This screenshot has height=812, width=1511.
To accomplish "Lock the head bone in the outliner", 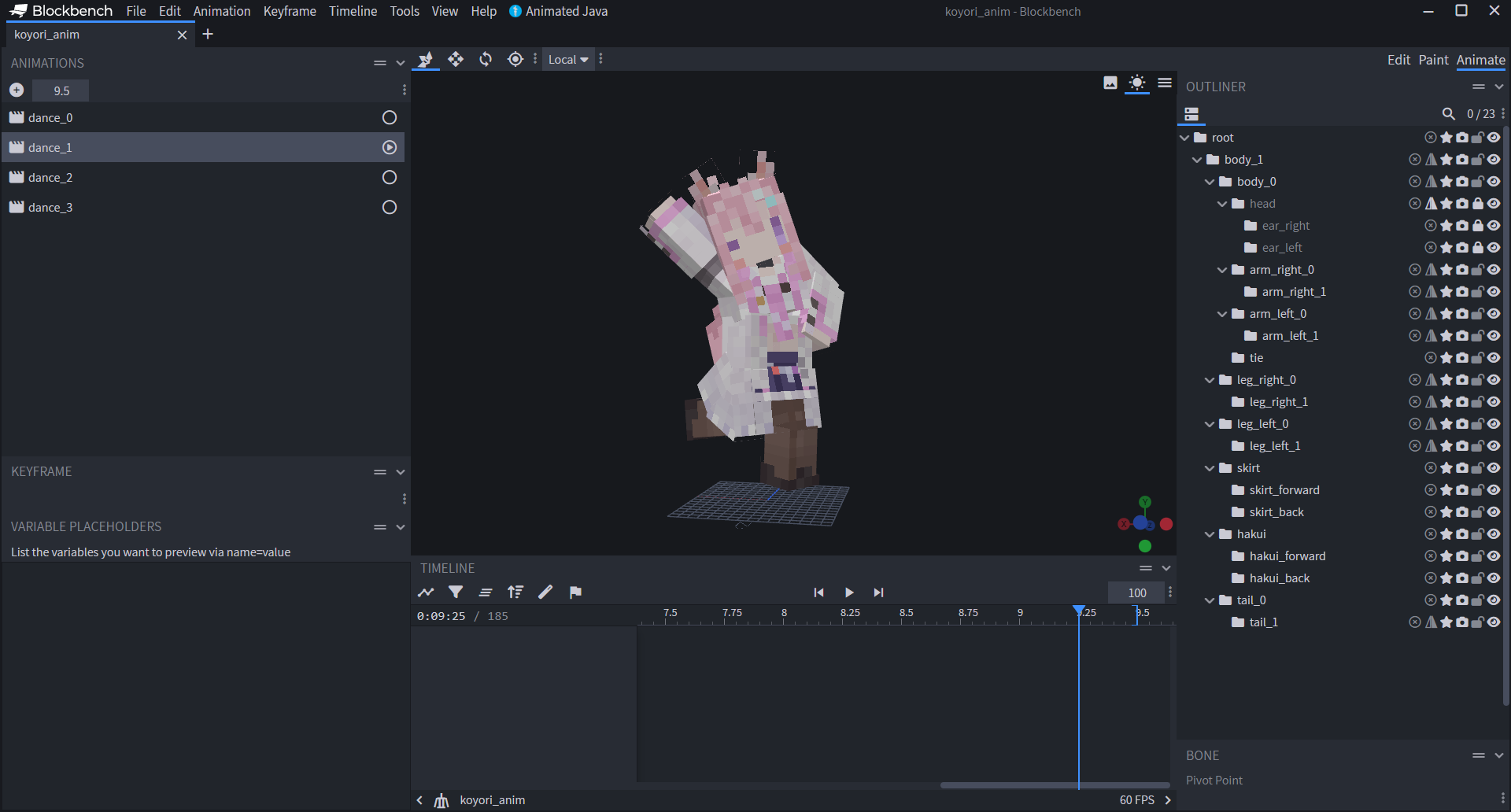I will coord(1477,203).
